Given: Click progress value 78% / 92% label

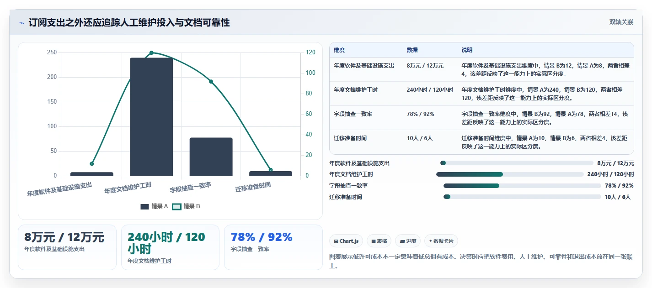Looking at the screenshot, I should pos(619,186).
